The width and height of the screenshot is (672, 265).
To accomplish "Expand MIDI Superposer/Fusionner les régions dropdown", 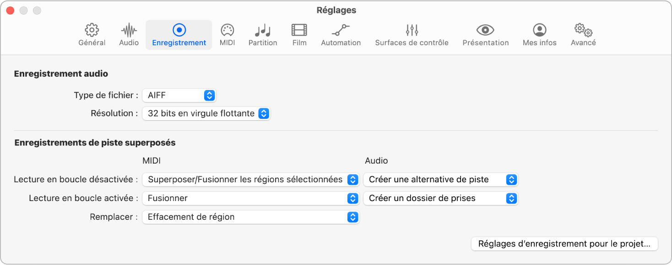I will (x=250, y=180).
